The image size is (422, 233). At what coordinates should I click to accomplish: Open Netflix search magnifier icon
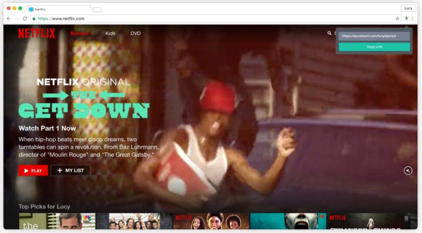pos(329,33)
